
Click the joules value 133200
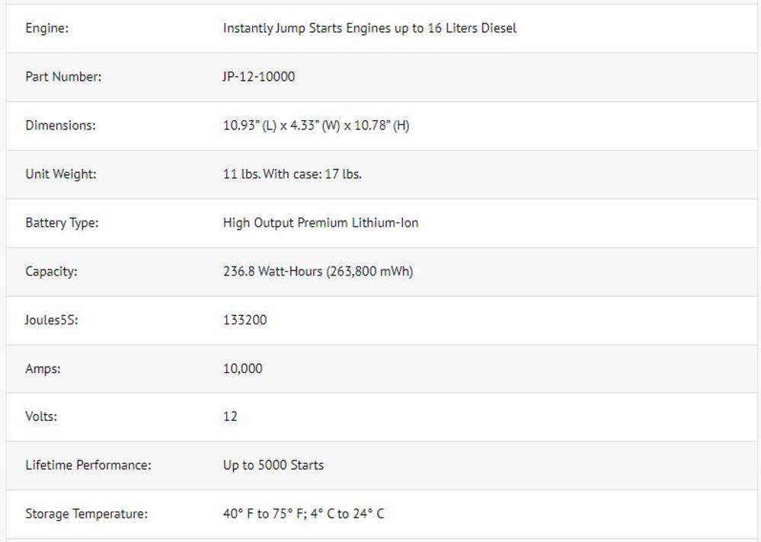[245, 320]
